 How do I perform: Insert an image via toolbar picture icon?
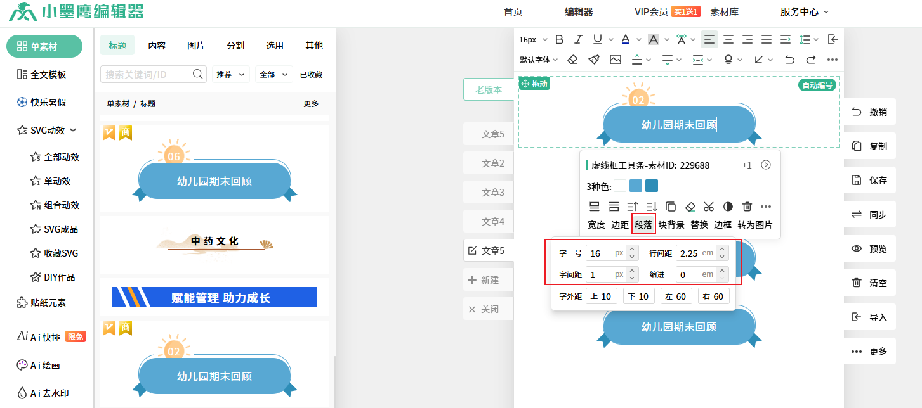[616, 60]
